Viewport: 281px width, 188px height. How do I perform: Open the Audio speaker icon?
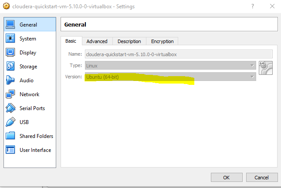(x=10, y=80)
